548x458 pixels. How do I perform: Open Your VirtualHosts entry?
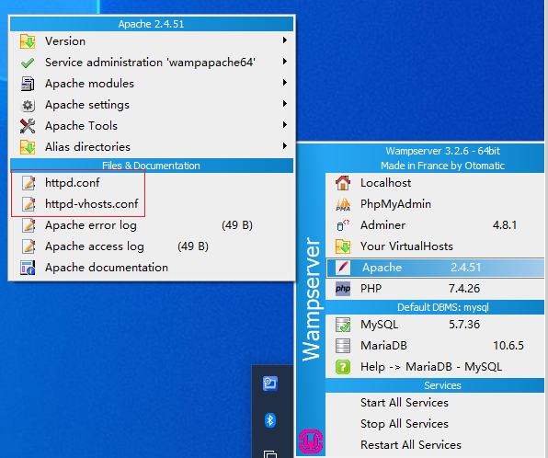[435, 246]
